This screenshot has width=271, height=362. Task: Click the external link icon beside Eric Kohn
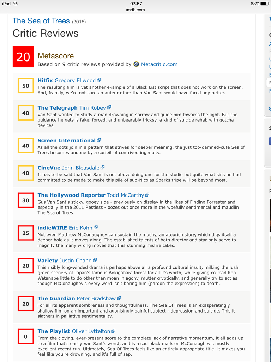(96, 228)
